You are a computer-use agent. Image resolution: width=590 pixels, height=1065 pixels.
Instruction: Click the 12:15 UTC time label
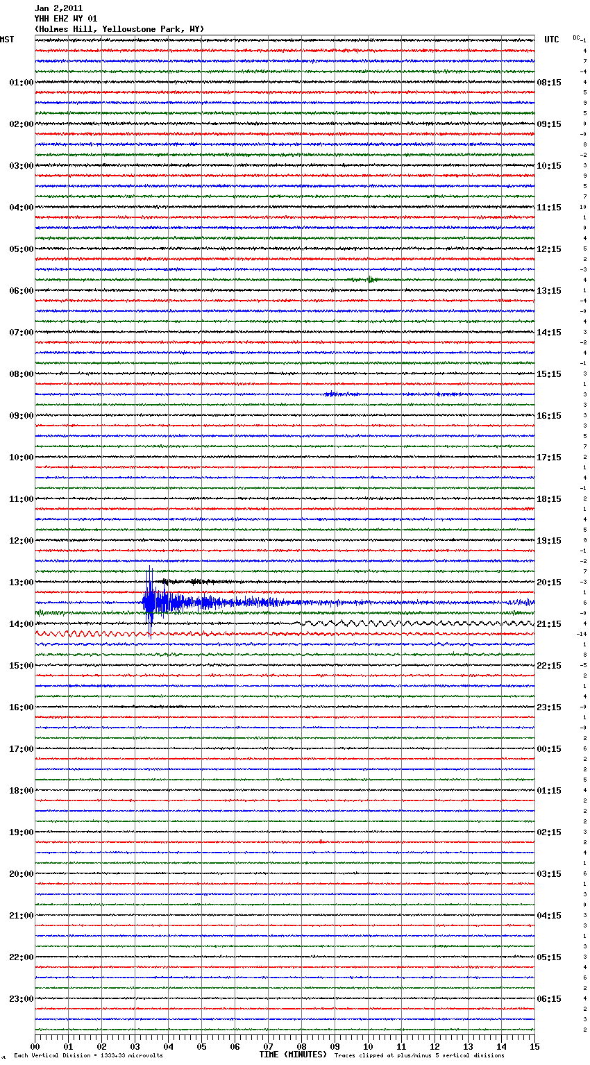549,249
